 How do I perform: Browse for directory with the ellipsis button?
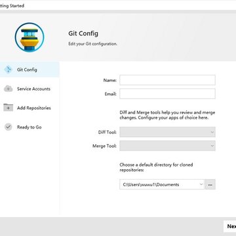point(210,184)
